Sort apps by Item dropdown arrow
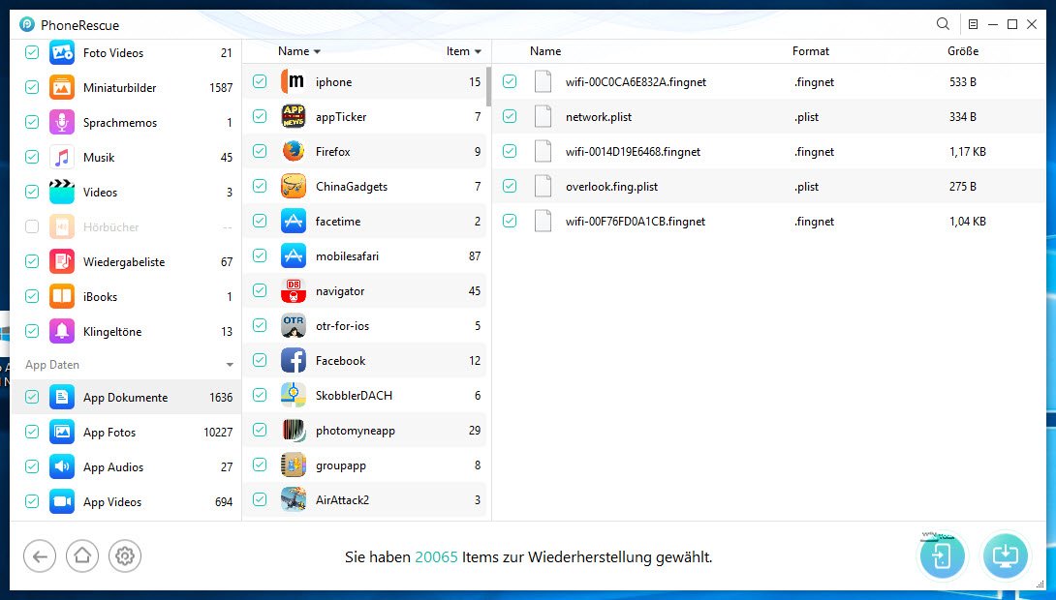This screenshot has height=600, width=1056. [479, 52]
